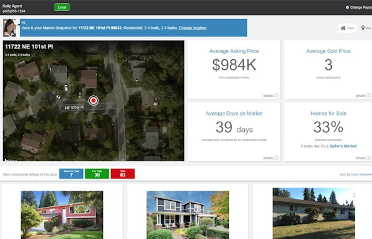Screen dimensions: 372x239
Task: Open the blue two-story house listing photo
Action: click(188, 215)
